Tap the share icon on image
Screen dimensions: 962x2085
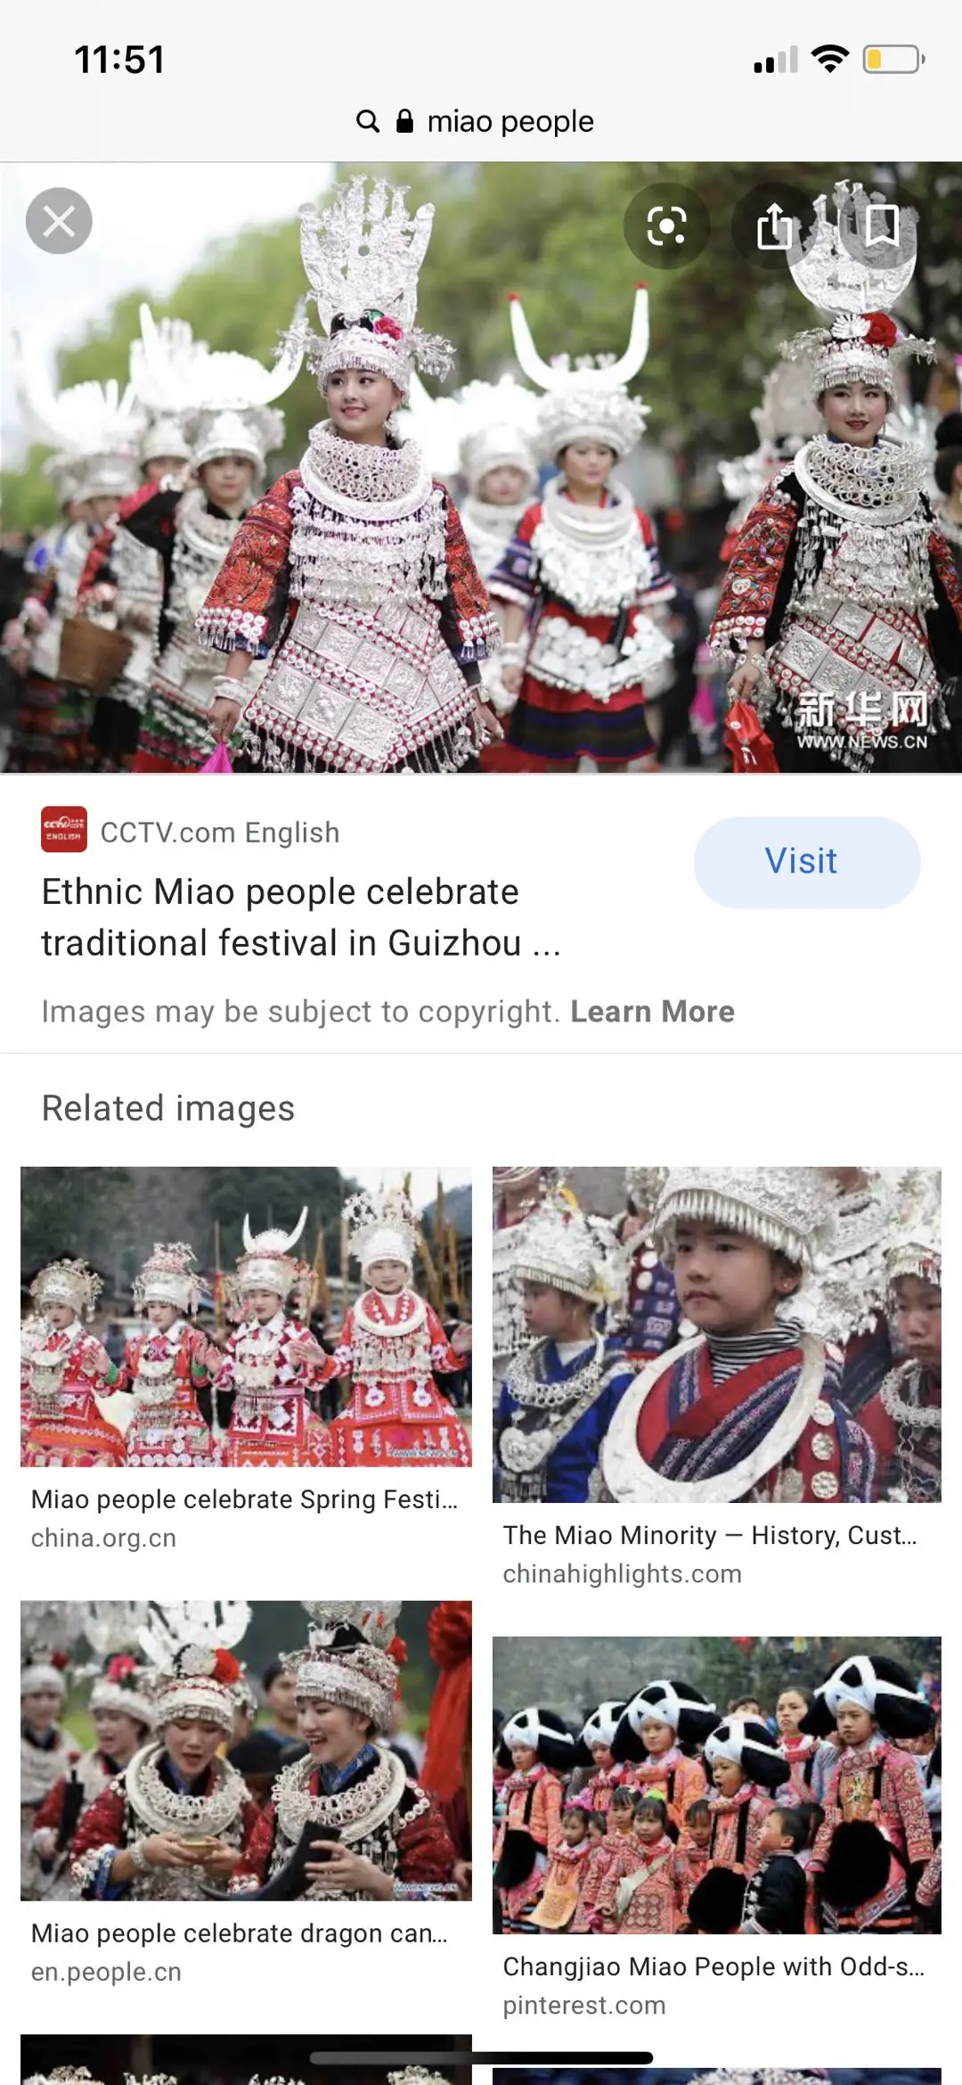pos(774,226)
